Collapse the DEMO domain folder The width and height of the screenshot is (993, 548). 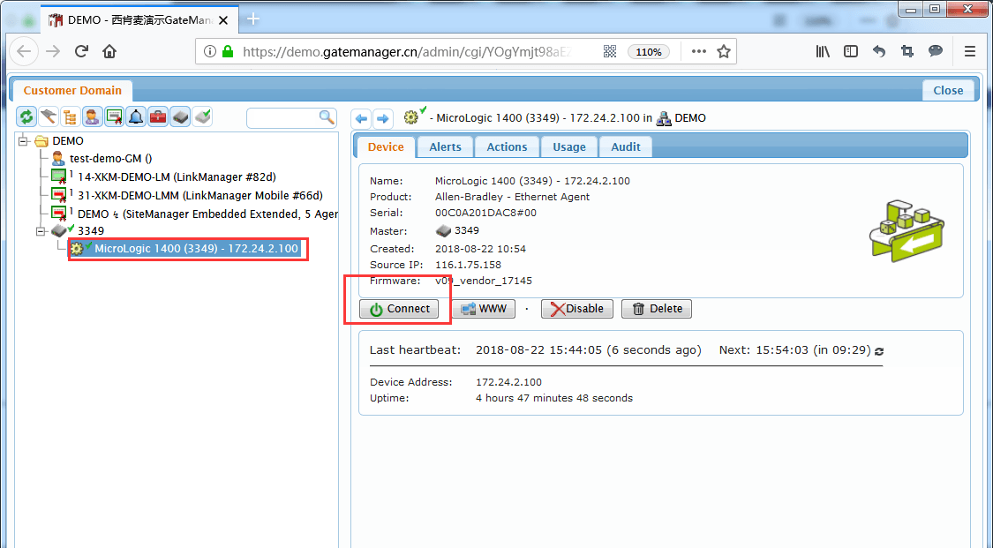[x=24, y=140]
